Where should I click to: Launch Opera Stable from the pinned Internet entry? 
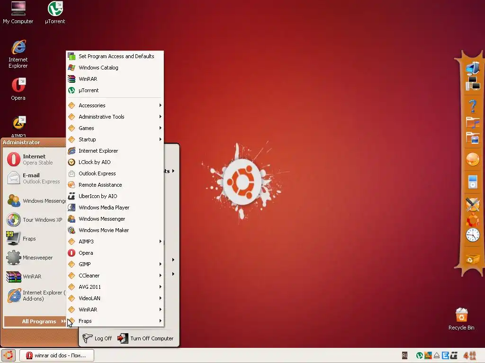35,159
